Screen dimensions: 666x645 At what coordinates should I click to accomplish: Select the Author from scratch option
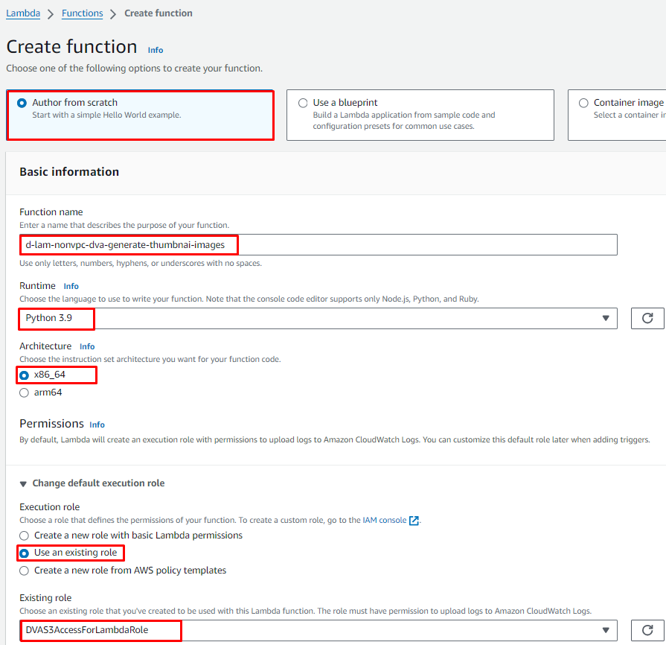coord(22,103)
